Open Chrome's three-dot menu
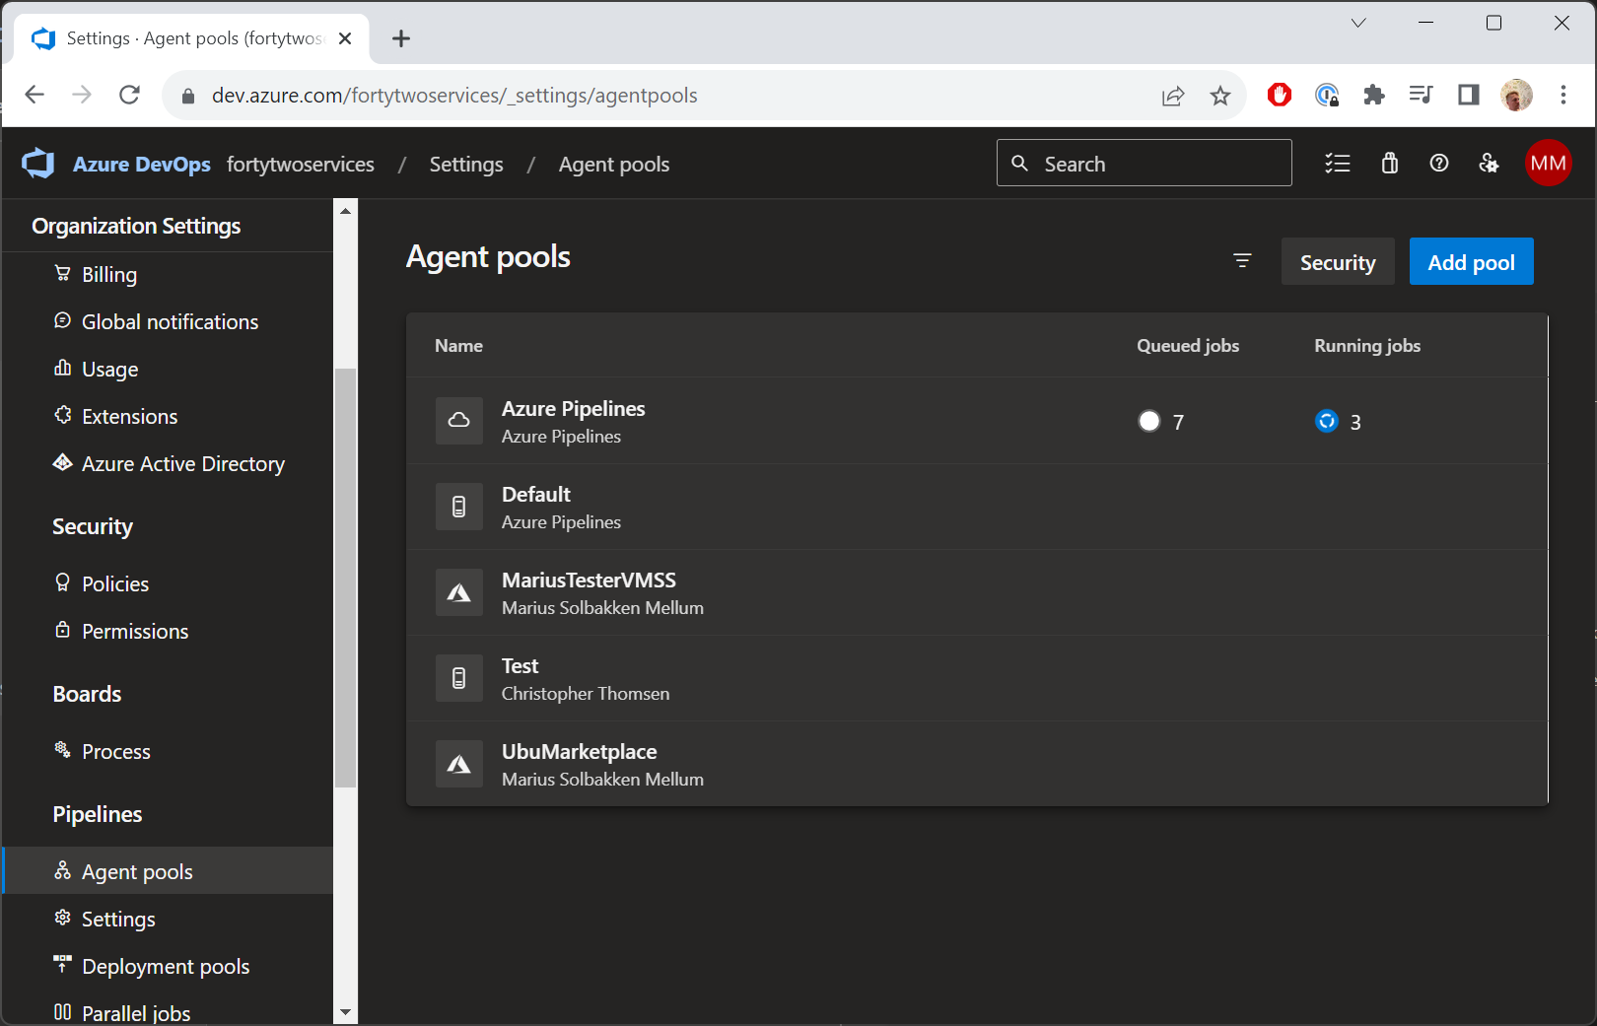 point(1562,96)
